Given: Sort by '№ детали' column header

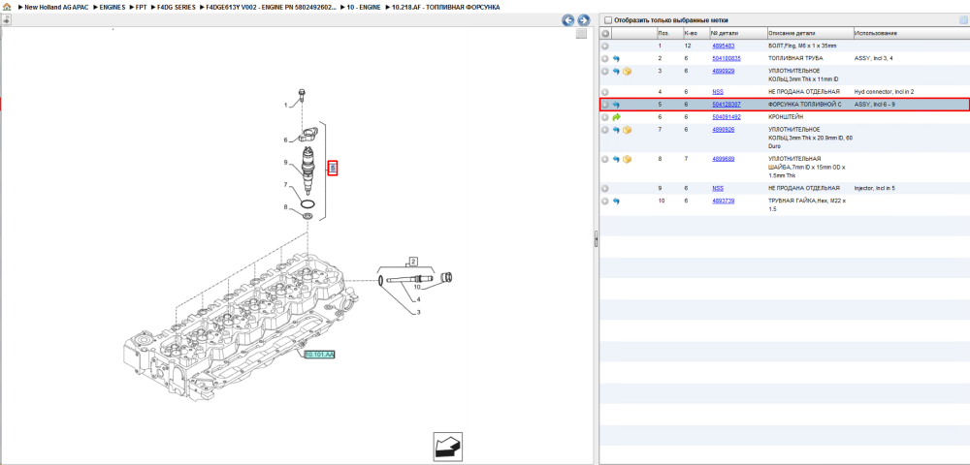Looking at the screenshot, I should pos(737,33).
